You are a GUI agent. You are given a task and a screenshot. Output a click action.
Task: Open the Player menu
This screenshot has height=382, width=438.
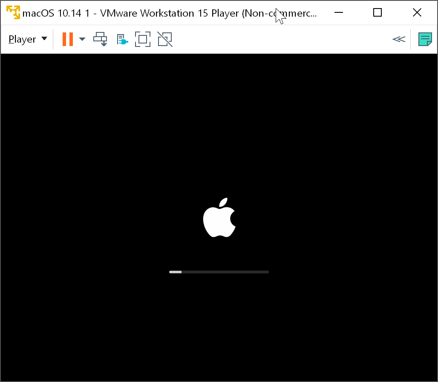click(x=28, y=39)
